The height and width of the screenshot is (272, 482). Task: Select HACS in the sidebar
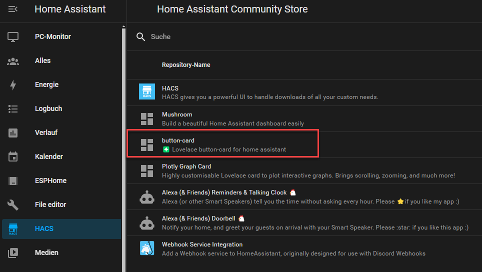44,228
